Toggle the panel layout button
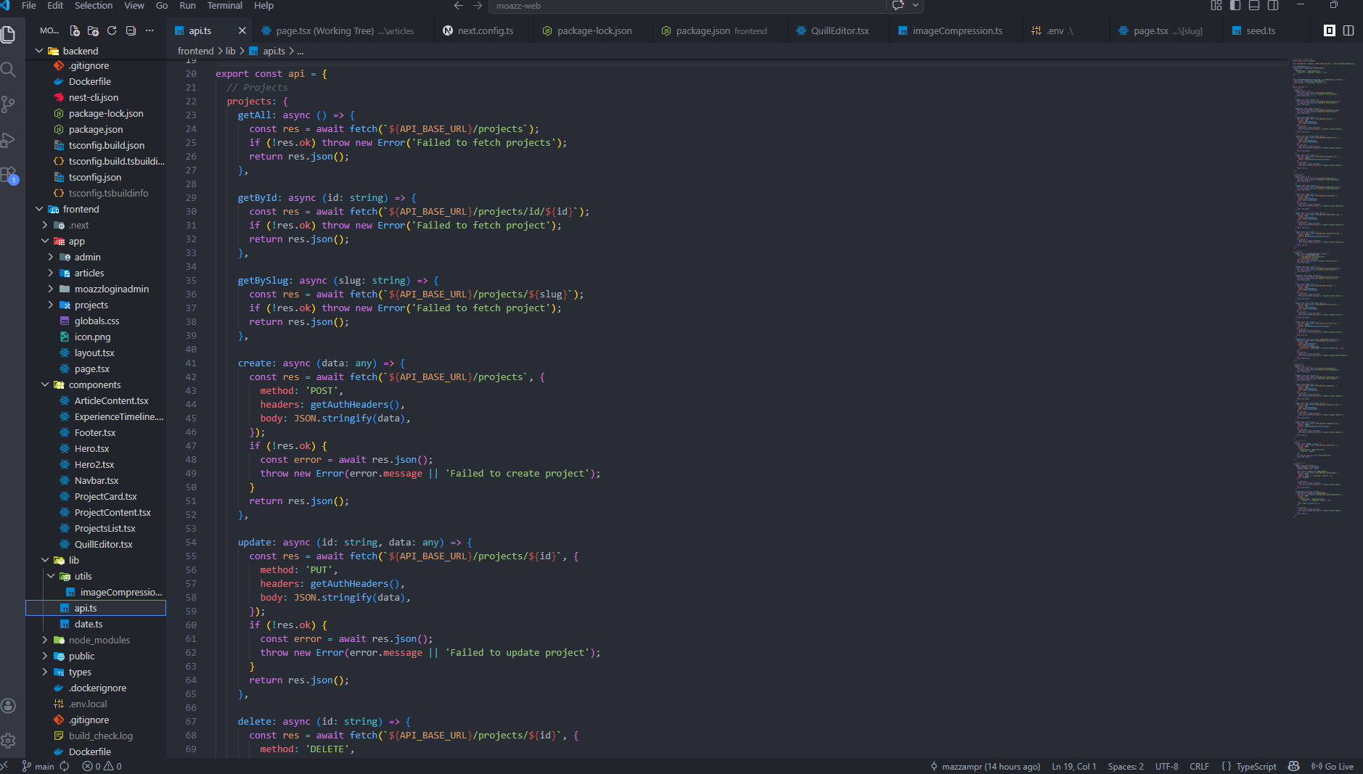 point(1254,5)
